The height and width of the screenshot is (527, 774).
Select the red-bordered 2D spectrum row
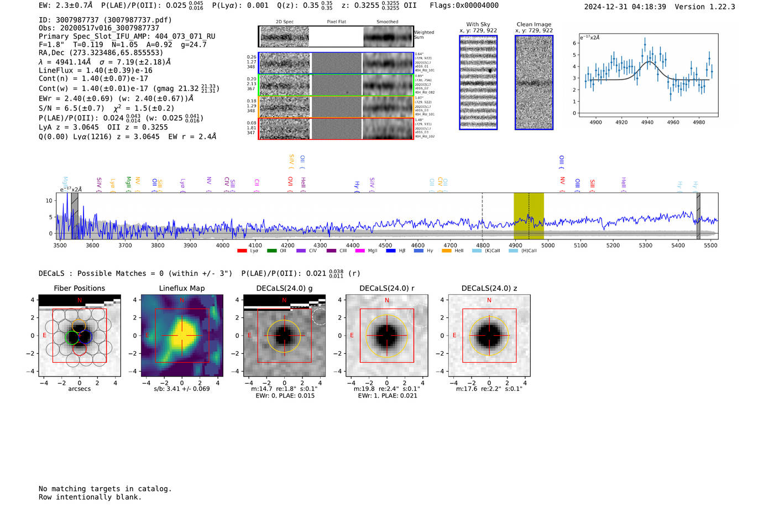336,128
